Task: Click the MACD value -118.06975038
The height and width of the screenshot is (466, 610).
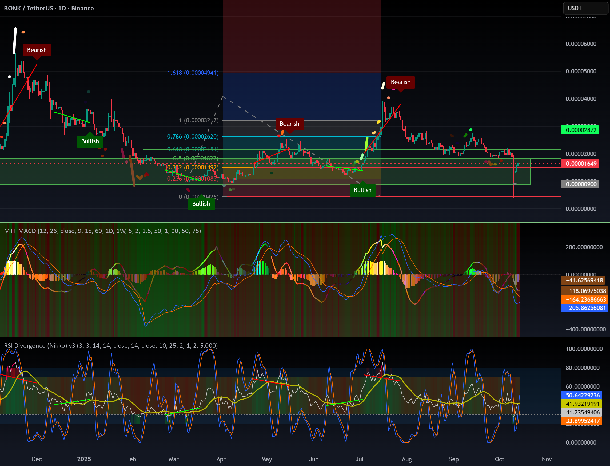Action: [x=585, y=291]
